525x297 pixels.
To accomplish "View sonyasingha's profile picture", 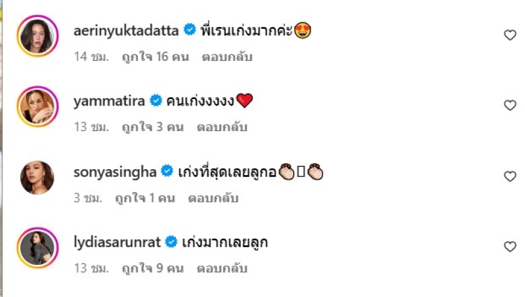I will pos(37,178).
